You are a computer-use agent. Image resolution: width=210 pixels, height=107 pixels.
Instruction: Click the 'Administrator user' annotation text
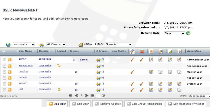pyautogui.click(x=198, y=60)
